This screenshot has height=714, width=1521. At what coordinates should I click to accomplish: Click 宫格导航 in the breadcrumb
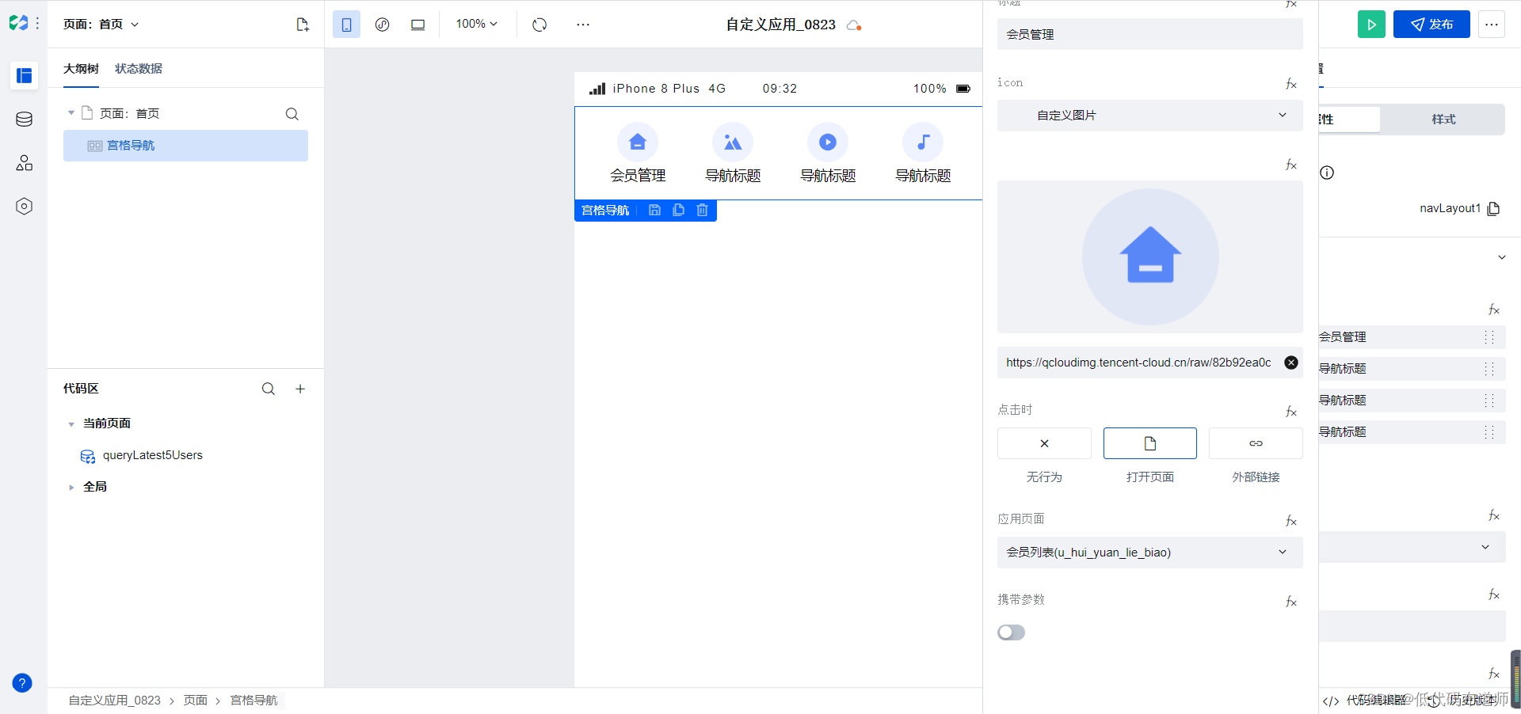253,701
